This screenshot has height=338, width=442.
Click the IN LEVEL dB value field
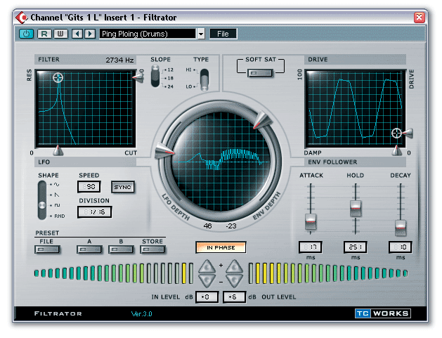tap(207, 297)
